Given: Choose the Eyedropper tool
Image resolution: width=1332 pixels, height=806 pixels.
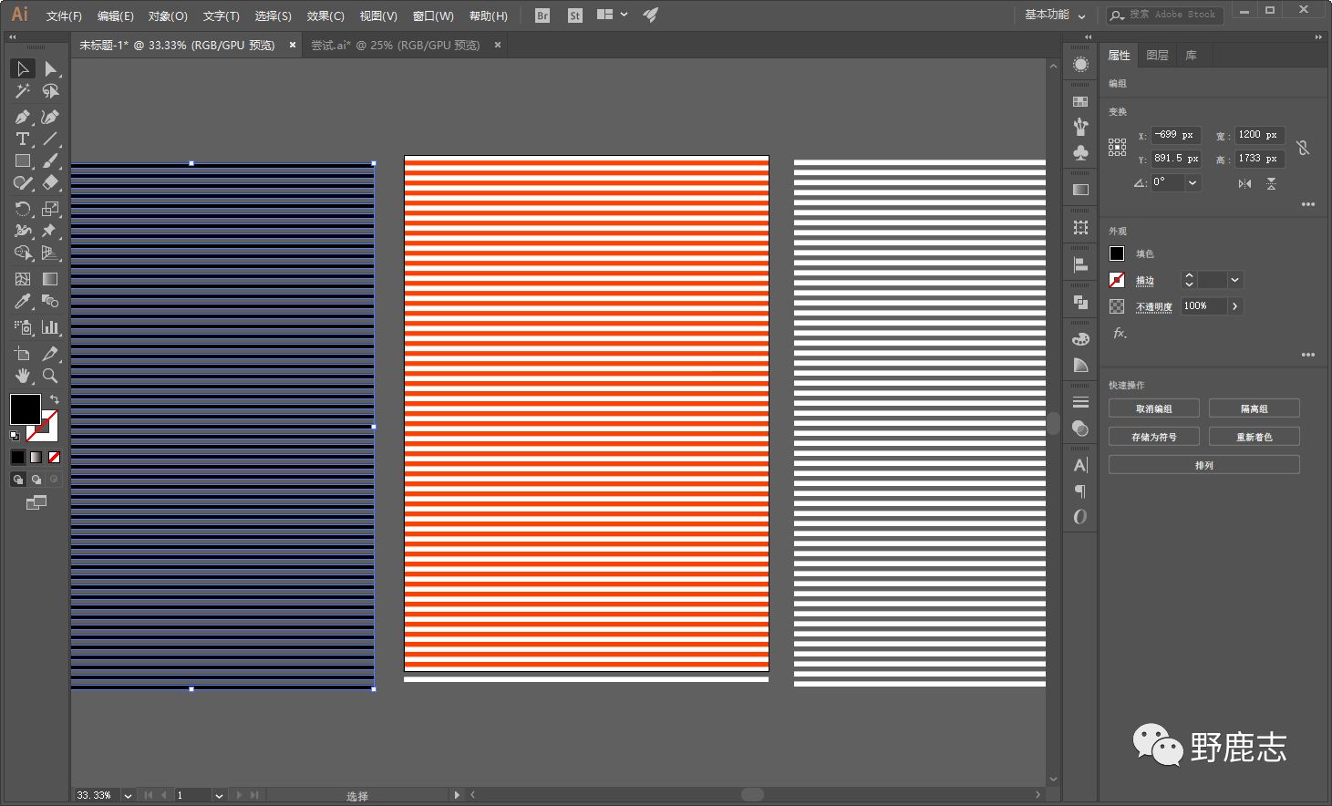Looking at the screenshot, I should point(22,302).
